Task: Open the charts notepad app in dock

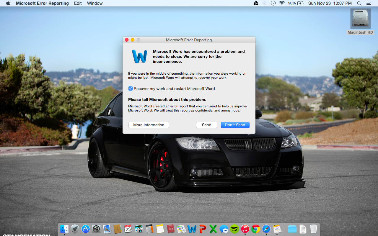Action: pyautogui.click(x=277, y=229)
